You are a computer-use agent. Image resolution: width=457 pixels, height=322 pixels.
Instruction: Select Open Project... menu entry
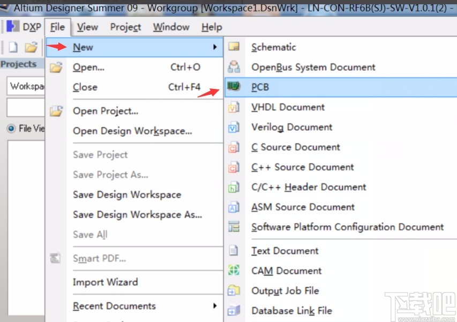click(134, 111)
